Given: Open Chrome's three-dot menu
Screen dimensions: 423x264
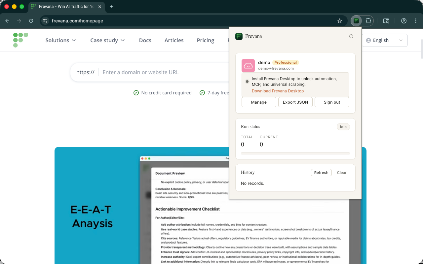Looking at the screenshot, I should coord(416,21).
